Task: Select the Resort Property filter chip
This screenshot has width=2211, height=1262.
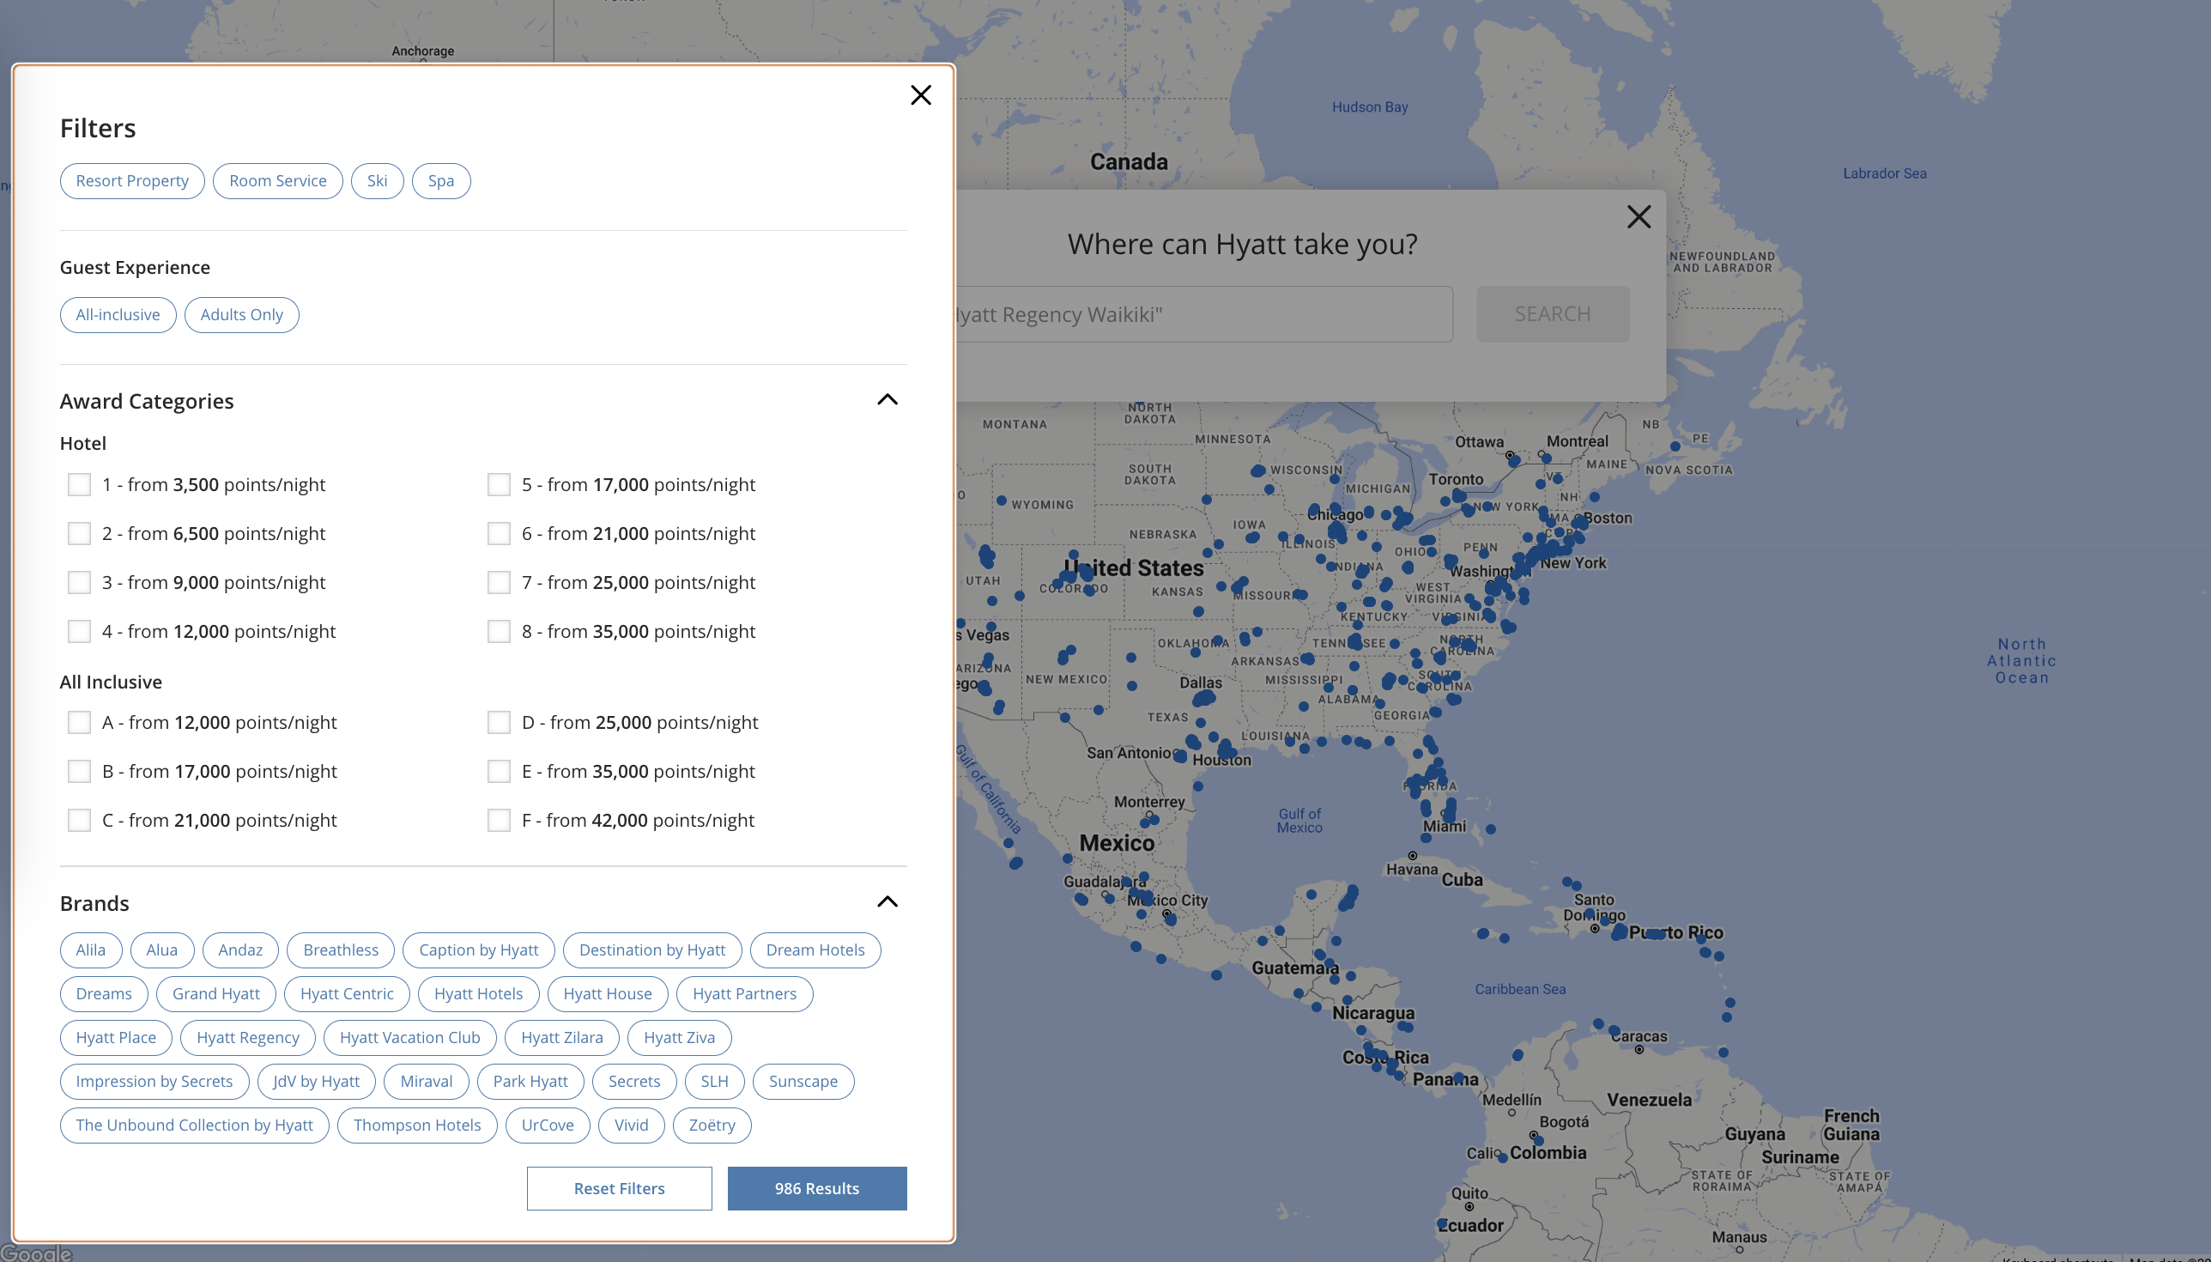Action: 131,180
